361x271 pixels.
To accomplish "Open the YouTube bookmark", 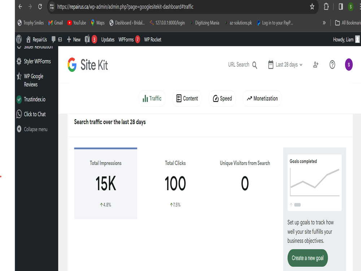I will [x=77, y=23].
